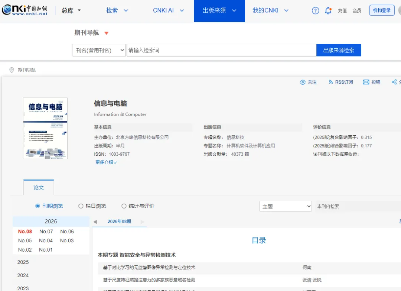Focus the 本刊内检索 input field
Viewport: 401px width, 291px height.
tap(358, 206)
